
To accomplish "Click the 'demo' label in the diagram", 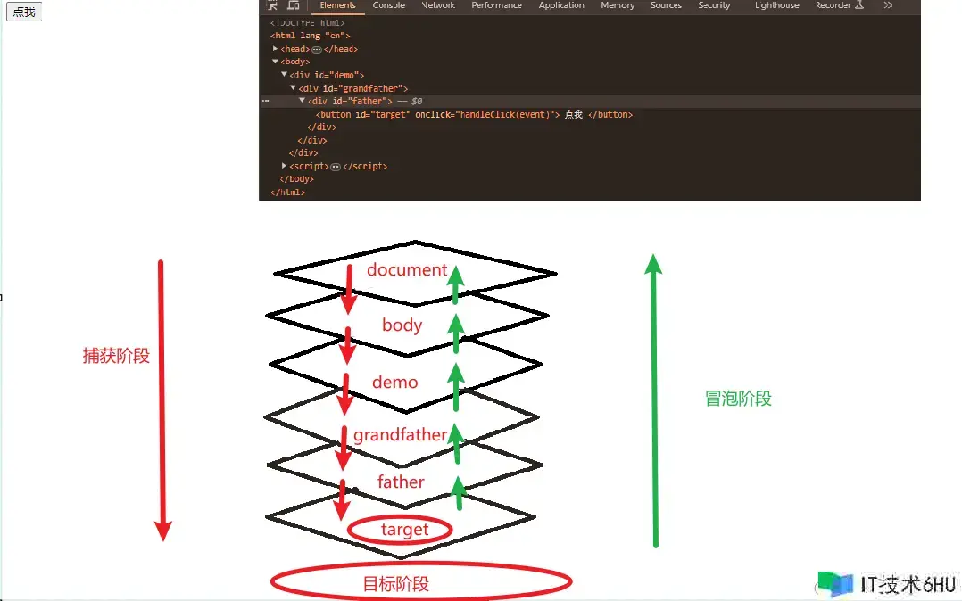I will point(394,382).
